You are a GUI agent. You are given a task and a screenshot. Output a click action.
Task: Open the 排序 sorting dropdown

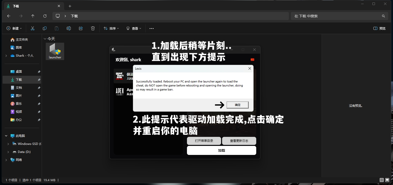[x=111, y=28]
